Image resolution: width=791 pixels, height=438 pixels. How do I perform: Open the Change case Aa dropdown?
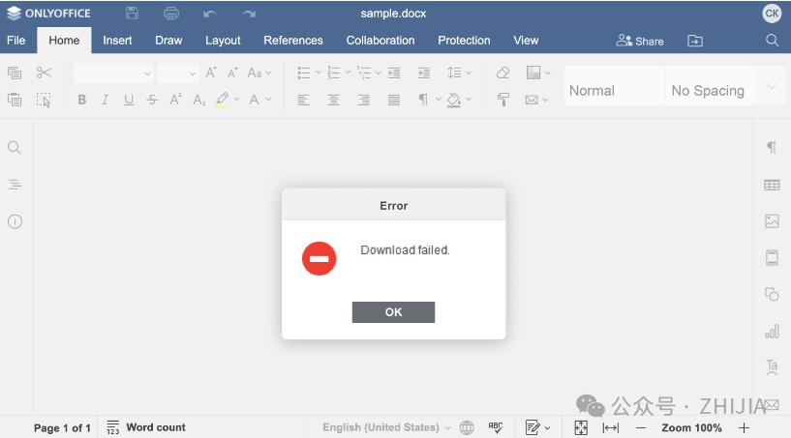pyautogui.click(x=259, y=73)
